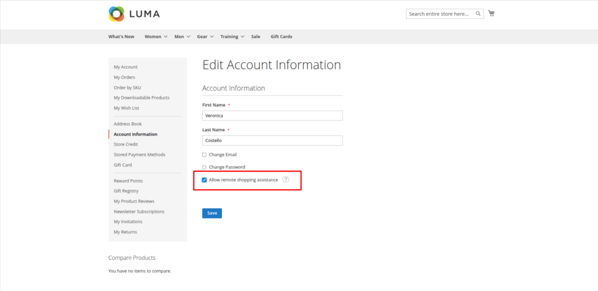This screenshot has width=598, height=291.
Task: Click the remote shopping assistance help icon
Action: [x=286, y=179]
